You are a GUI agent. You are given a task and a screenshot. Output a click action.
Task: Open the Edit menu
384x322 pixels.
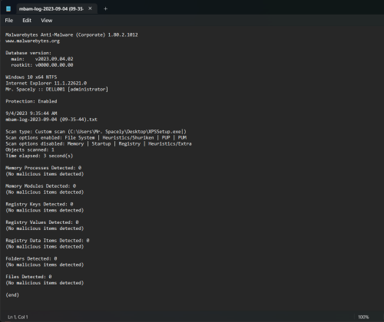27,21
